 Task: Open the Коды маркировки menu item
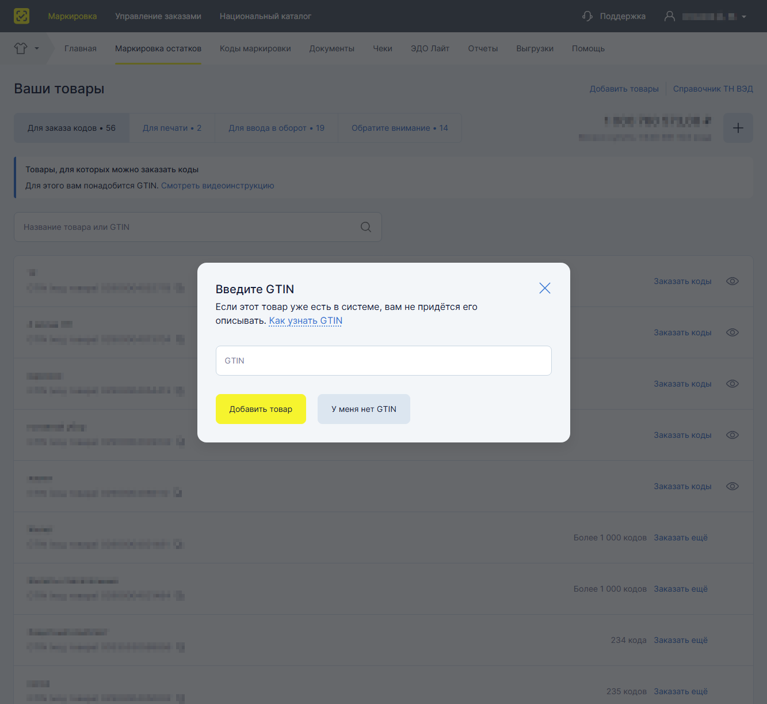tap(255, 48)
